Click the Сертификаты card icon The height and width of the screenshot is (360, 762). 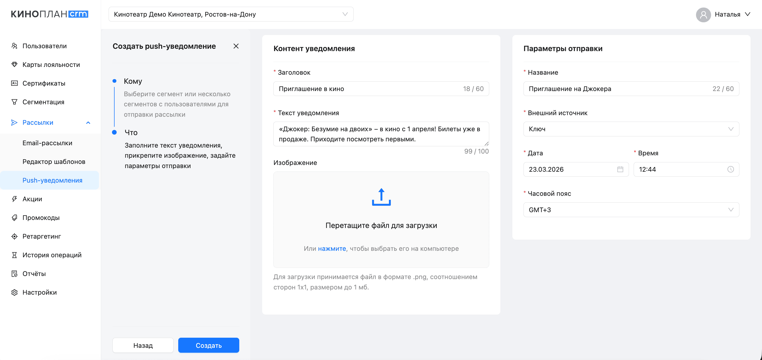pos(14,83)
